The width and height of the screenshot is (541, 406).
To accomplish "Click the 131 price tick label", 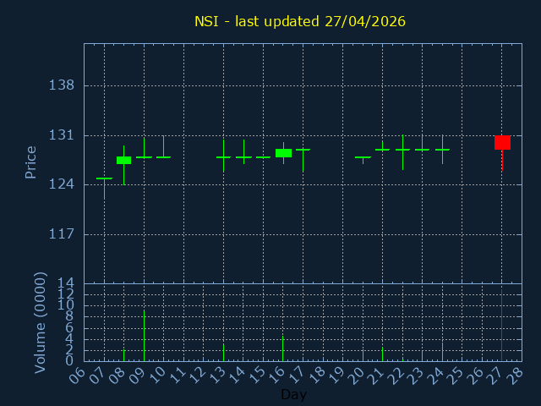I will [x=62, y=135].
